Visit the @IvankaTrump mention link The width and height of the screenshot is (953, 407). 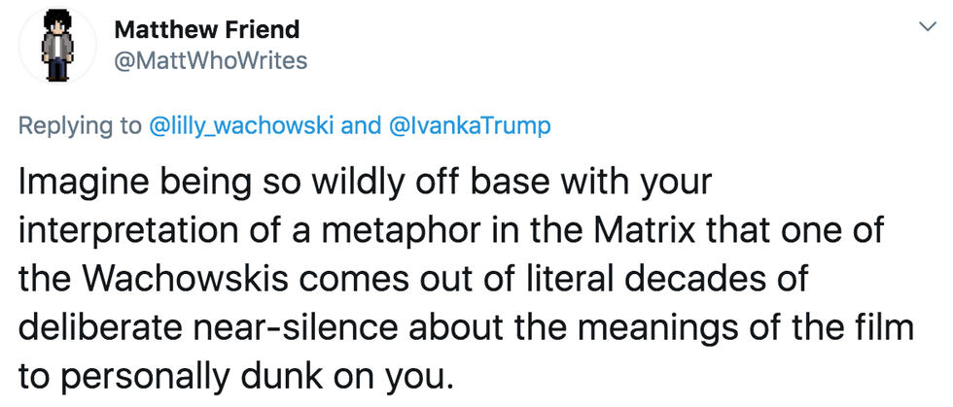[470, 127]
